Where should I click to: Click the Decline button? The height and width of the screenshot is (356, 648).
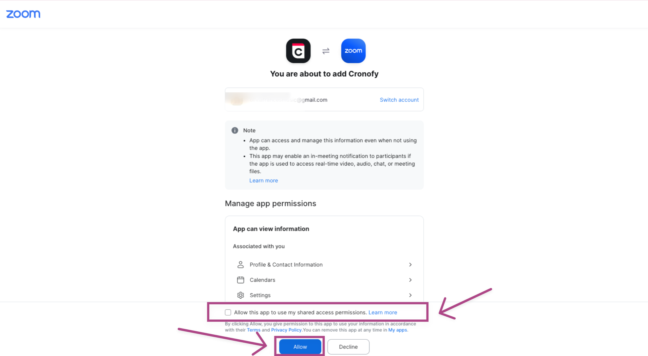pos(348,347)
